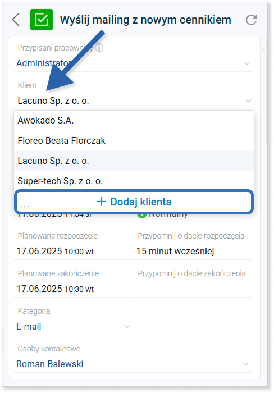The image size is (274, 393).
Task: Open the Roman Balewski contact link
Action: tap(49, 364)
